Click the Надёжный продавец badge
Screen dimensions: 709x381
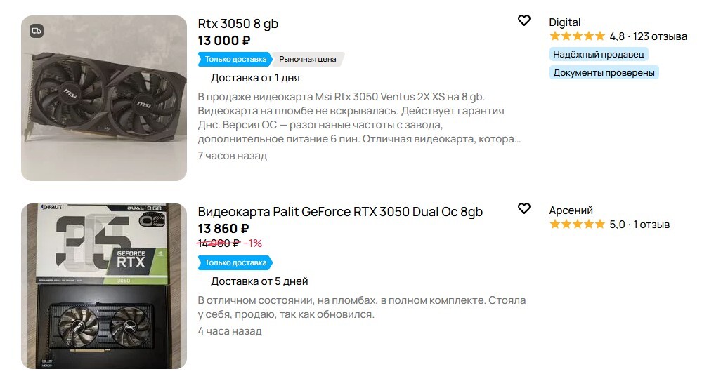(598, 54)
